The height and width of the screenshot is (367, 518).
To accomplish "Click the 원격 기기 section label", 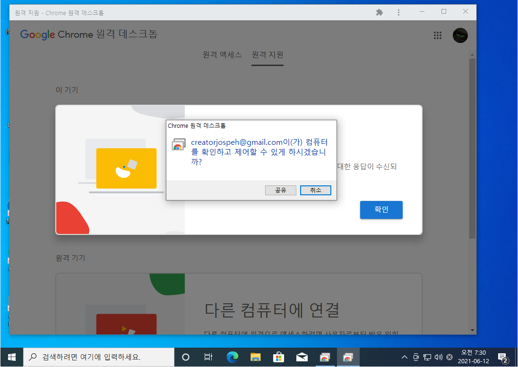I will pos(70,258).
